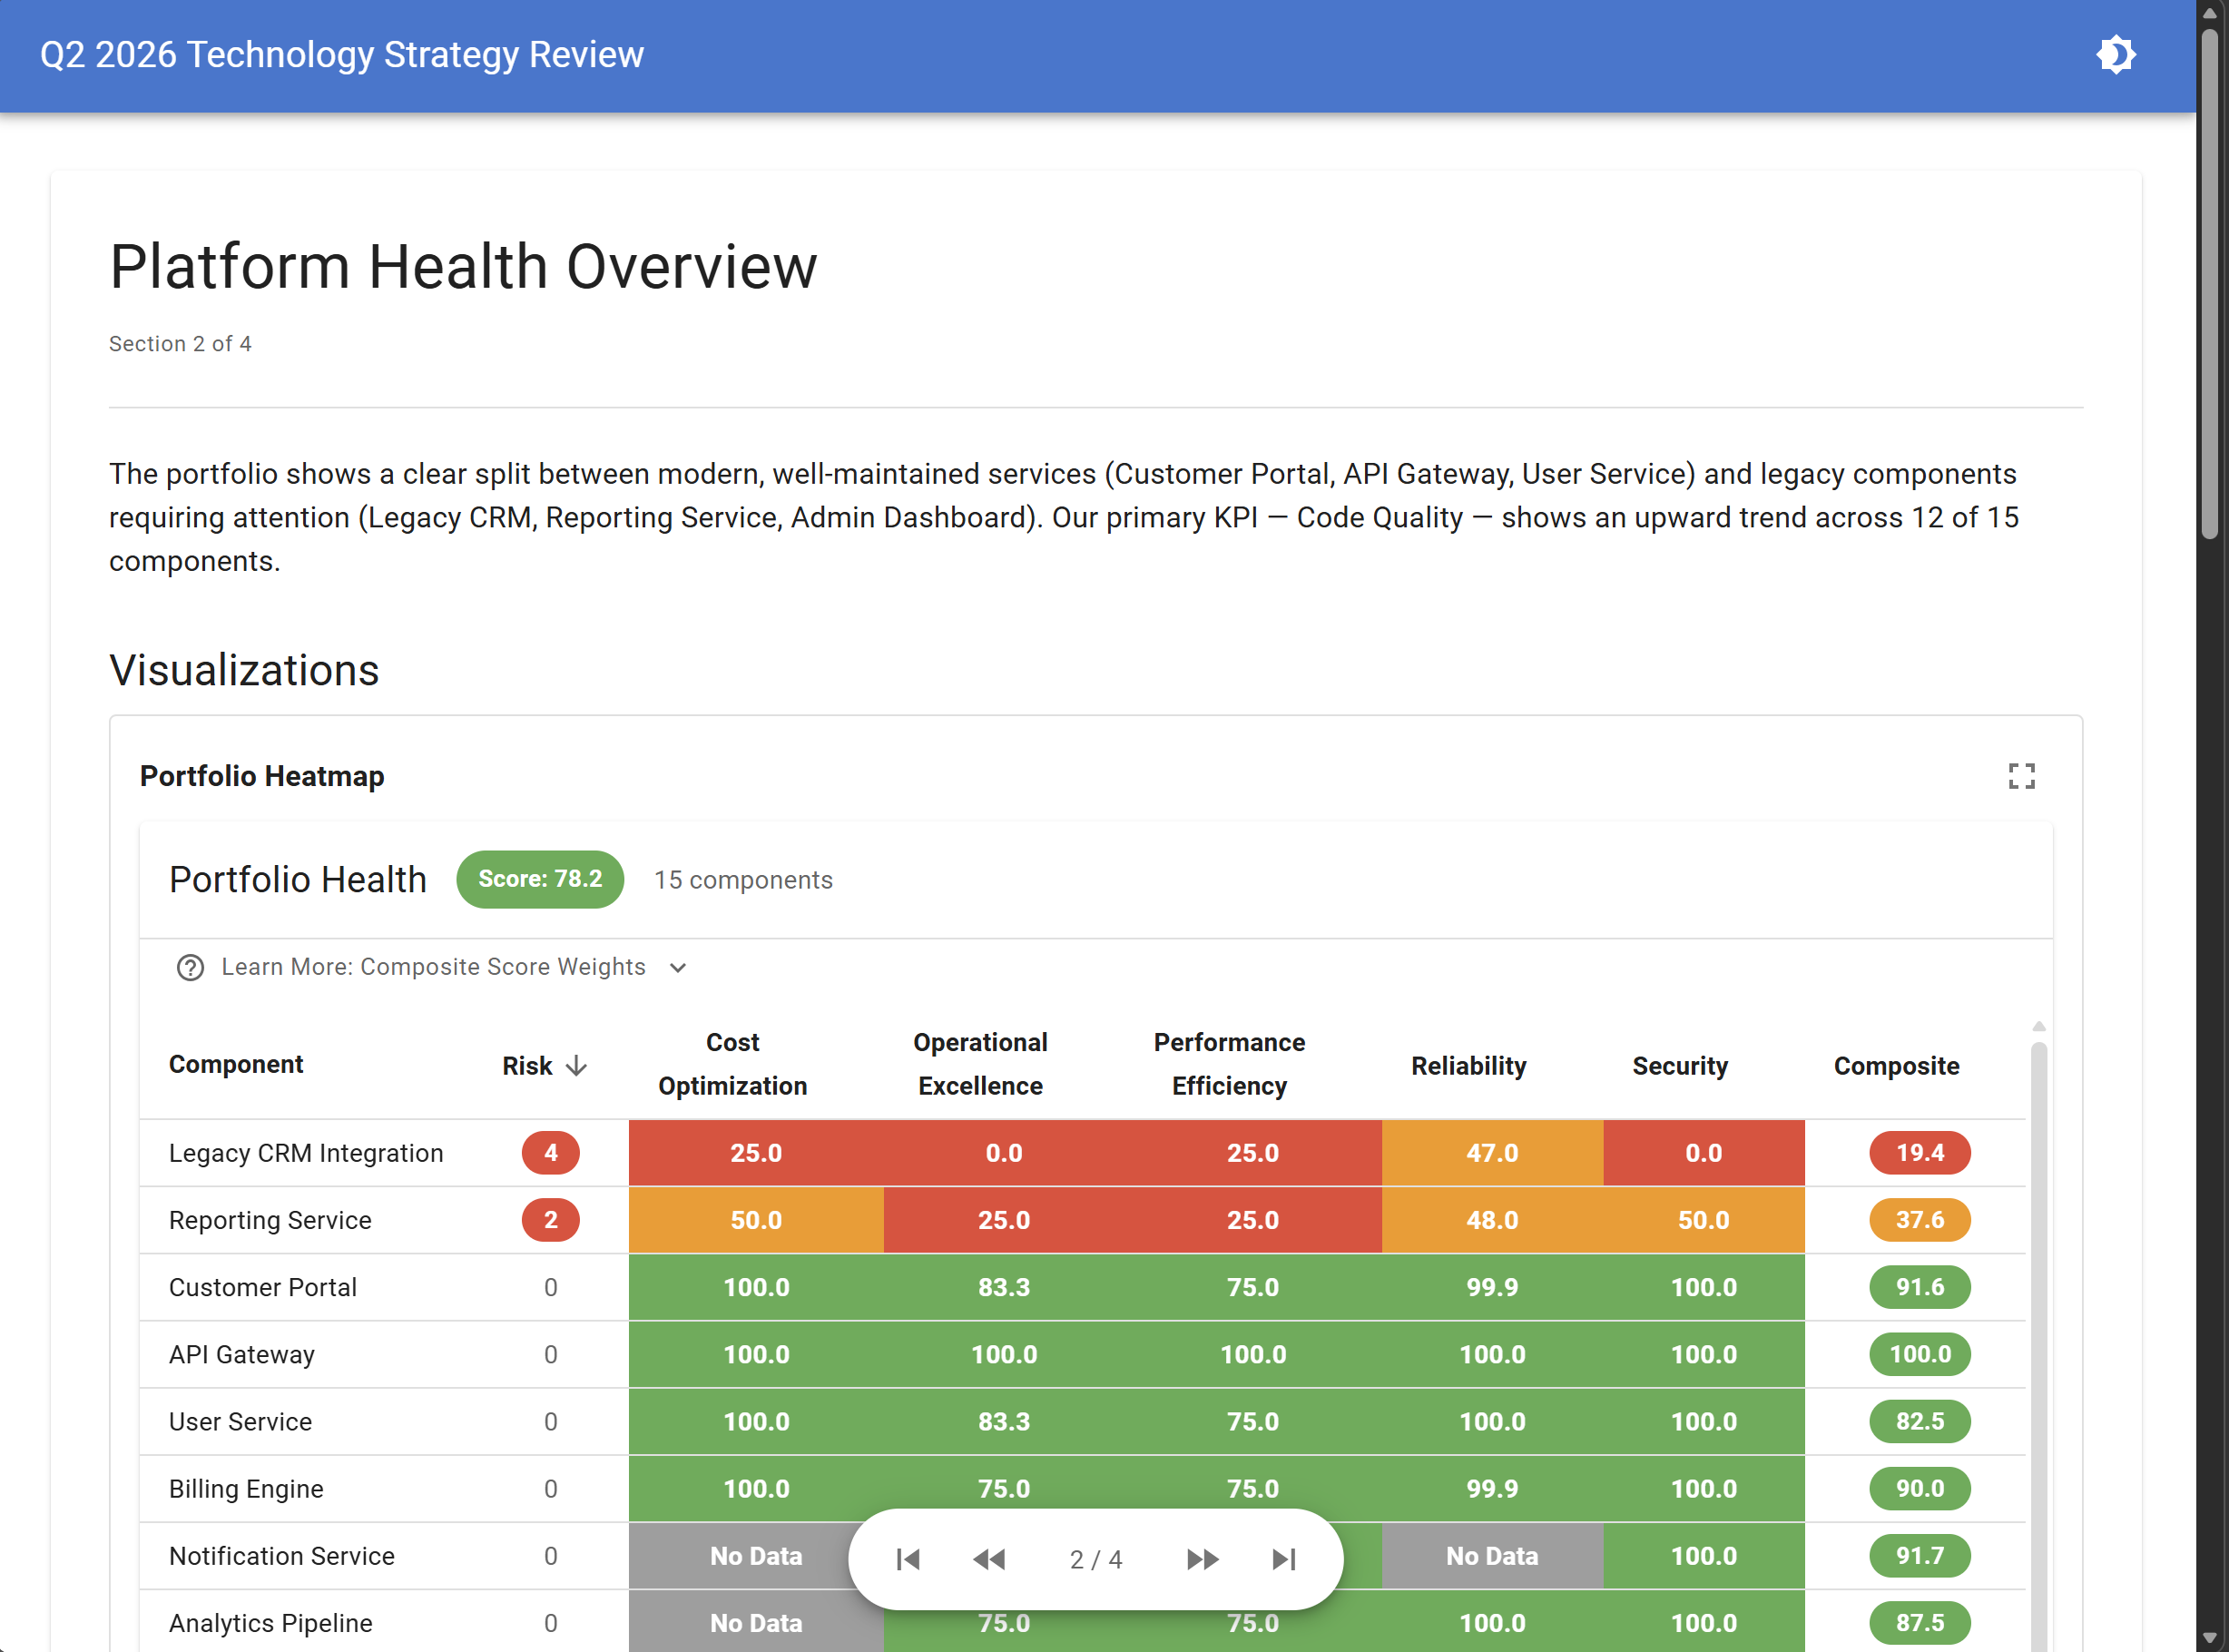
Task: Click Notification Service's 91.7 composite chip
Action: (x=1920, y=1556)
